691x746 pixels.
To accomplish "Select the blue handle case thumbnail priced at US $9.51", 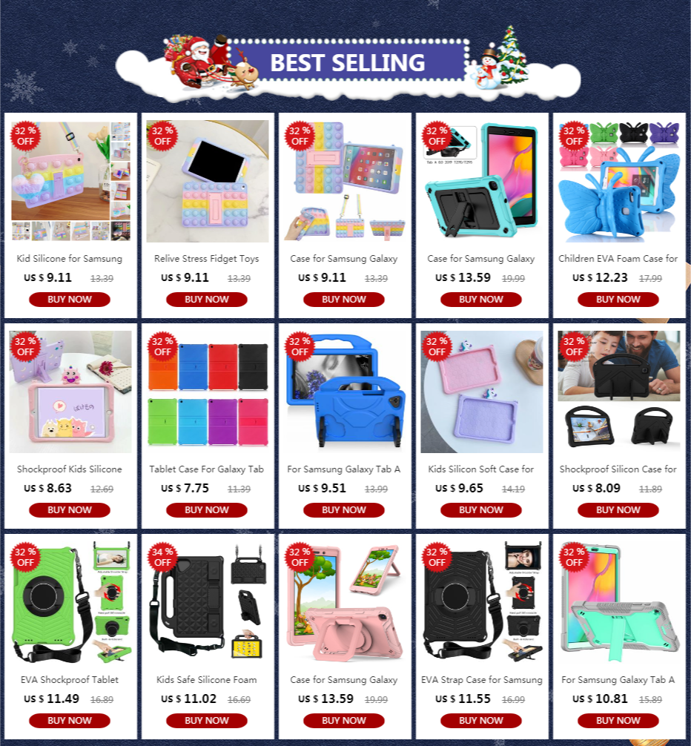I will [345, 392].
